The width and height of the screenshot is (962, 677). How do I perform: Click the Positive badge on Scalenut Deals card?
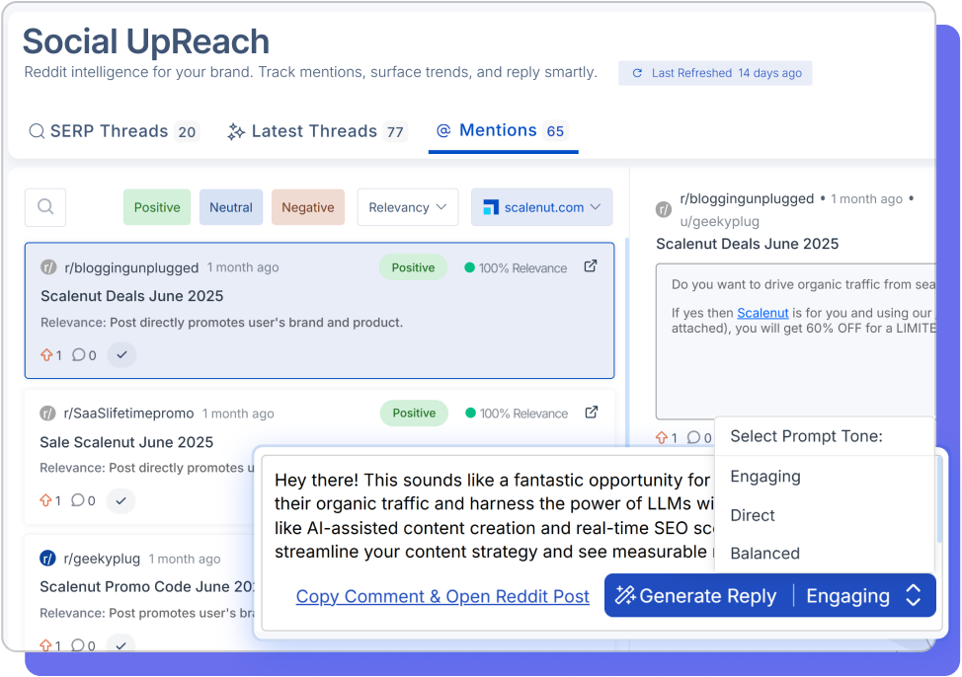(413, 267)
